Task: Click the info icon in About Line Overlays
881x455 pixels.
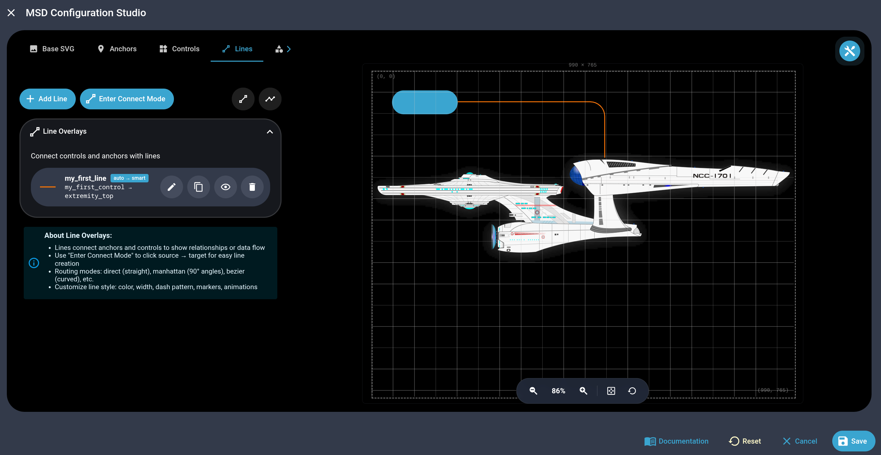Action: [34, 263]
